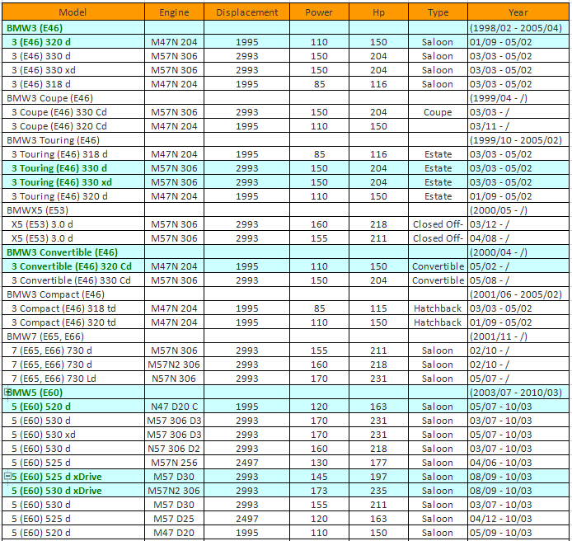Select the year cell (2000/05 - /)
The image size is (572, 541).
(518, 210)
